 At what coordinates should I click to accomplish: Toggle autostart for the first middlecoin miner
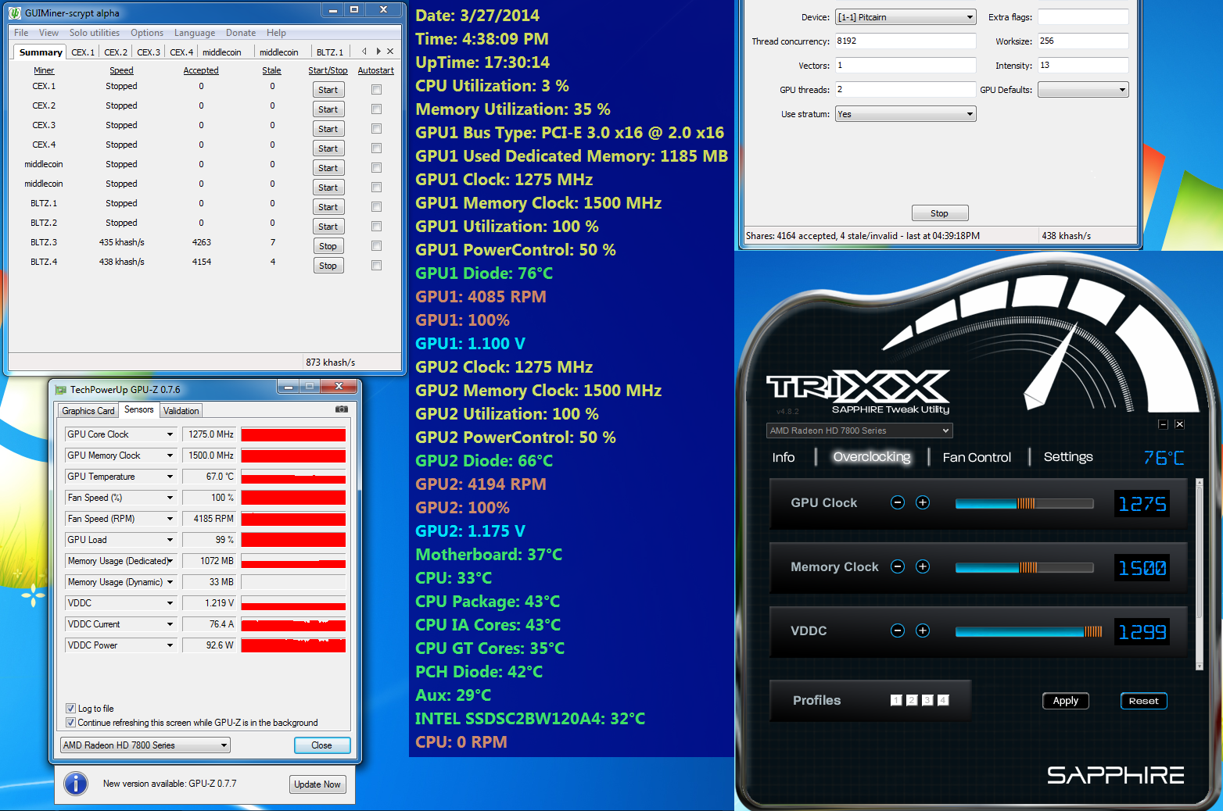tap(376, 167)
